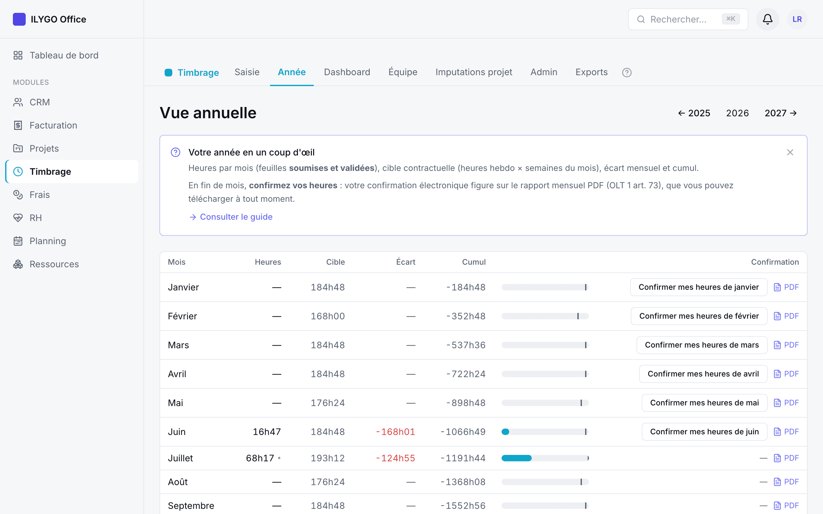This screenshot has width=823, height=514.
Task: Download the Janvier PDF report
Action: pyautogui.click(x=786, y=287)
